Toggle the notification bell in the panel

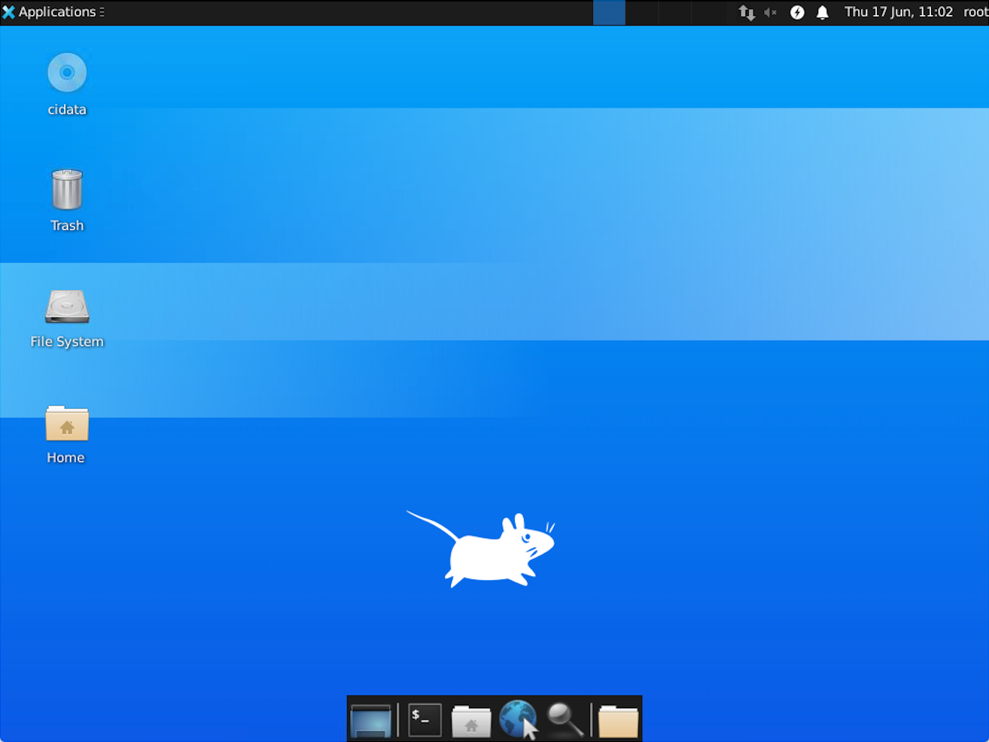tap(821, 12)
